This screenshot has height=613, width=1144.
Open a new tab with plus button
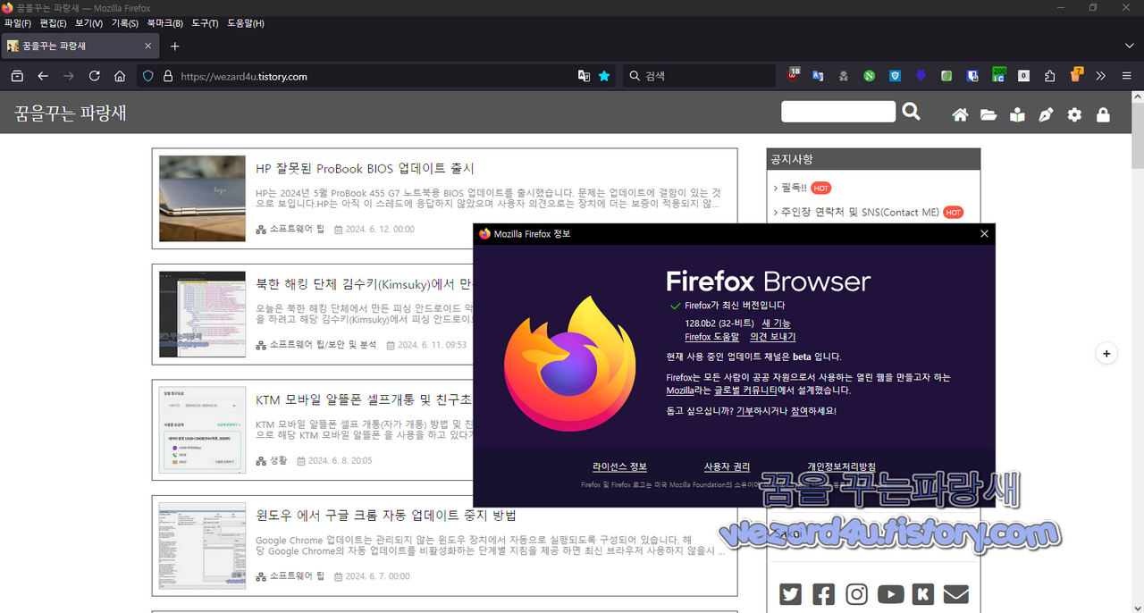click(x=175, y=46)
